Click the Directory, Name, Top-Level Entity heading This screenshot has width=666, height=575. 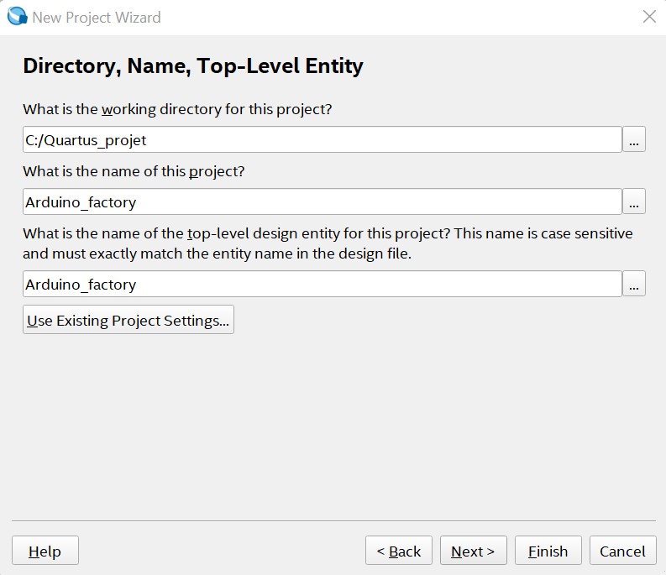[193, 66]
